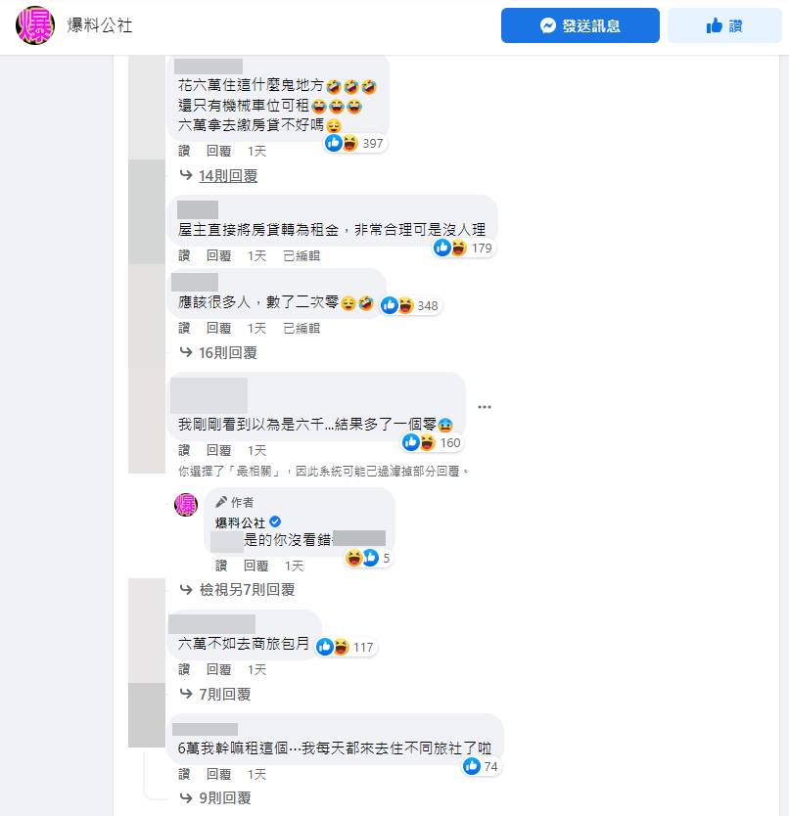Open the like count 74 on last comment

[482, 766]
